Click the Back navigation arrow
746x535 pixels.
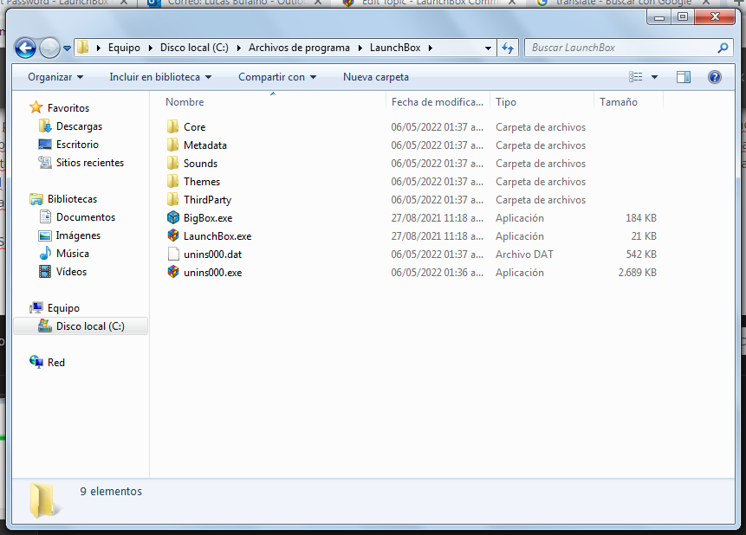25,48
